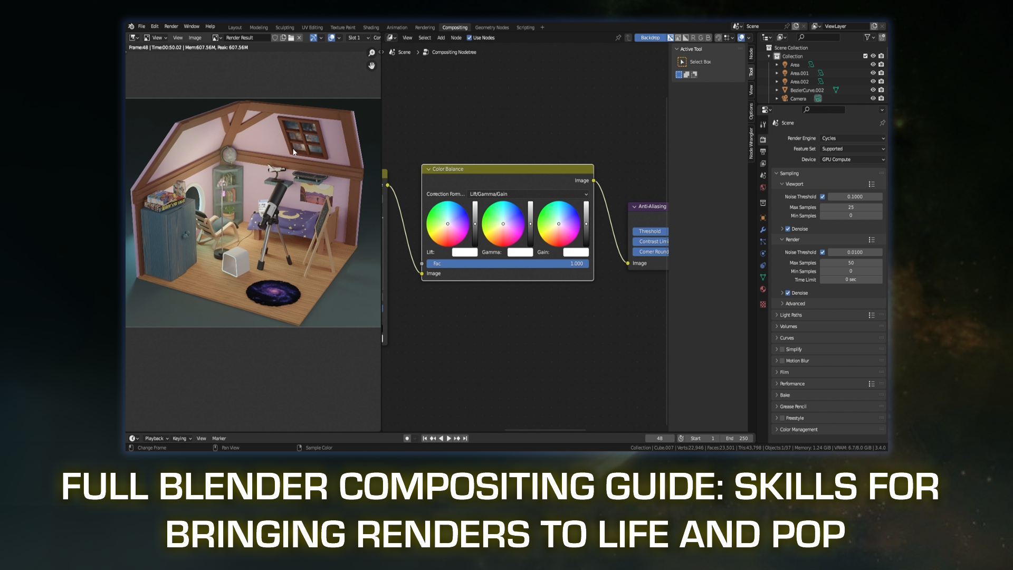Screen dimensions: 1013x570
Task: Disable the Use Nodes checkbox
Action: 469,37
